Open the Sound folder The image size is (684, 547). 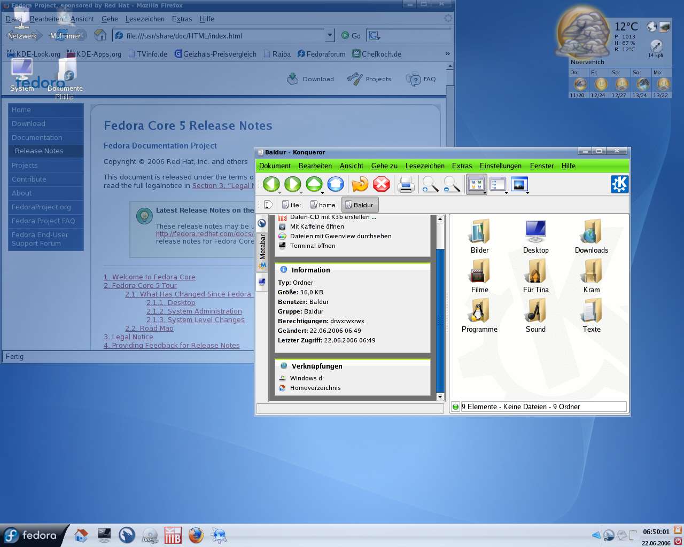[535, 316]
